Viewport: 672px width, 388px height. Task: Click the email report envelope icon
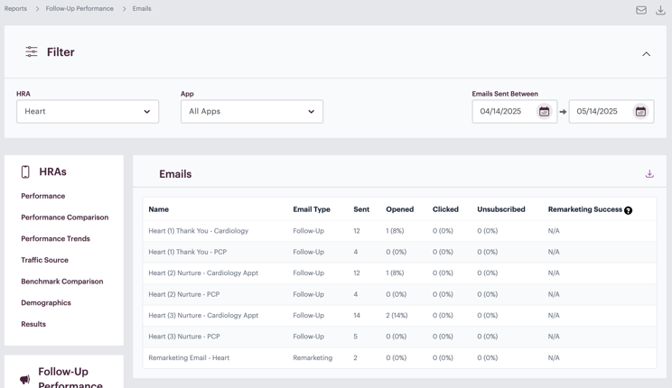pyautogui.click(x=641, y=10)
